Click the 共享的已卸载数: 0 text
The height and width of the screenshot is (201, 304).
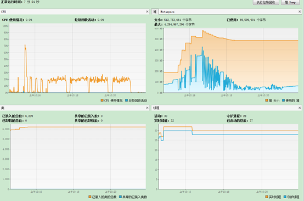(88, 121)
